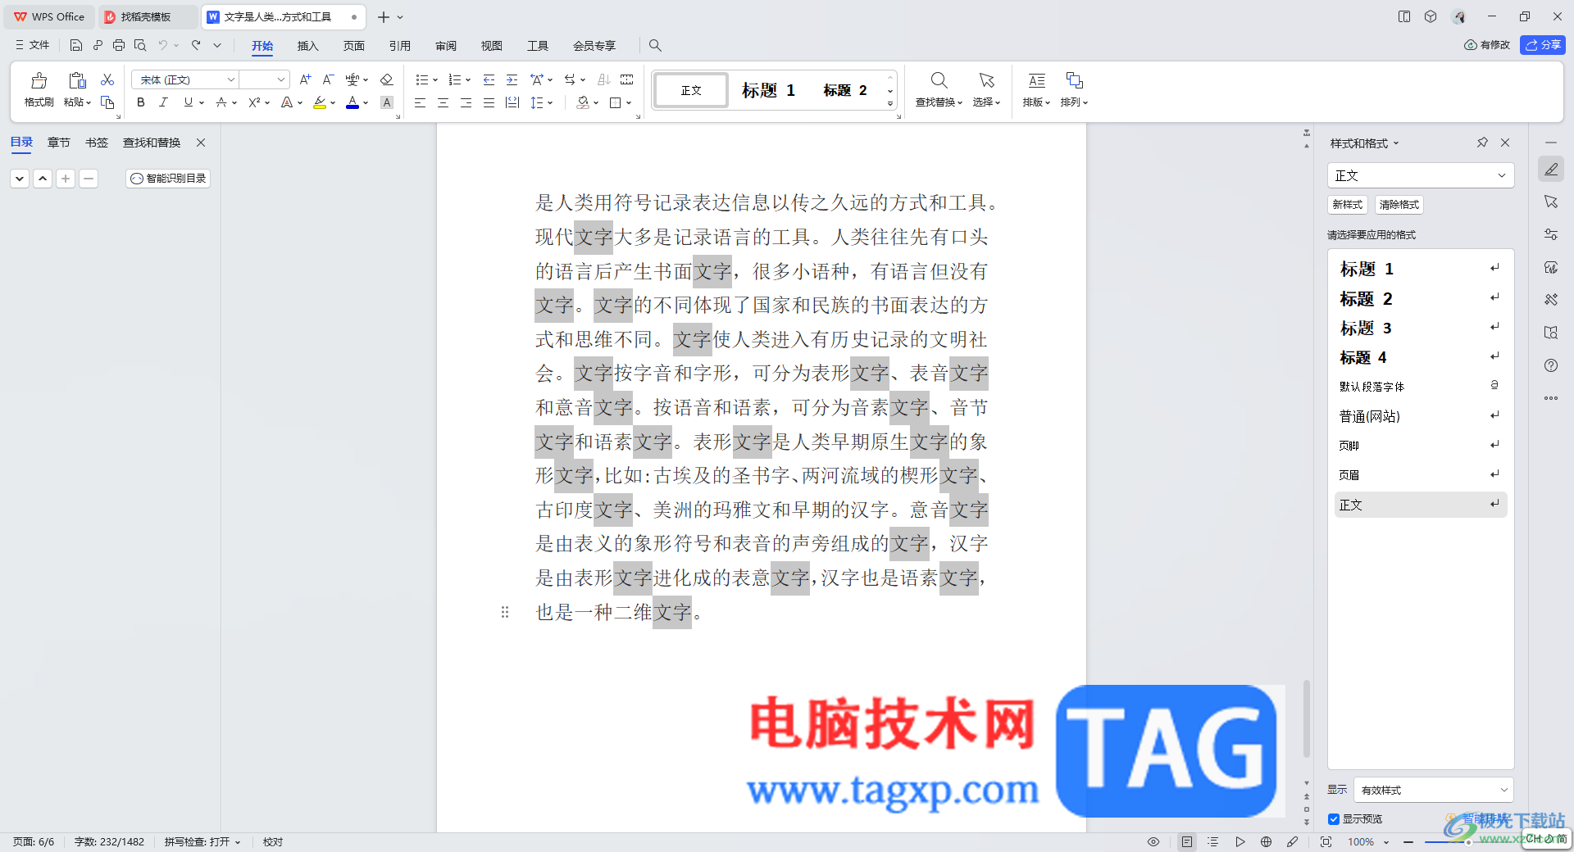The height and width of the screenshot is (852, 1574).
Task: Open the 正文 style combo box in the styles panel
Action: click(x=1421, y=175)
